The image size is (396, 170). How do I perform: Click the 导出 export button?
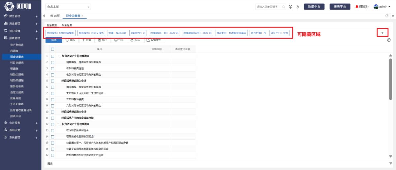pos(103,40)
